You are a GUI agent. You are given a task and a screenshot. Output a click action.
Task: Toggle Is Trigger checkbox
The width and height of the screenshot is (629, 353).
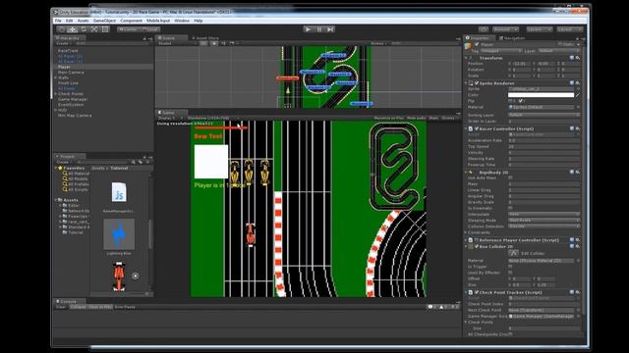(511, 267)
